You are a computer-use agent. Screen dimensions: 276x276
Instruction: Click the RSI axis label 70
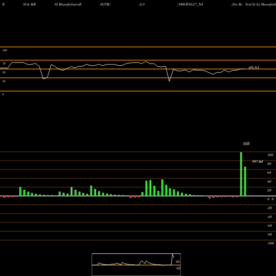pos(4,63)
